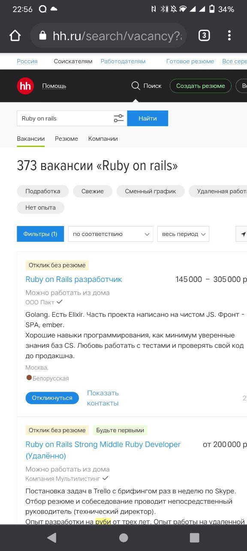Screen dimensions: 247x551
Task: Tap the Chrome home icon
Action: 15,36
